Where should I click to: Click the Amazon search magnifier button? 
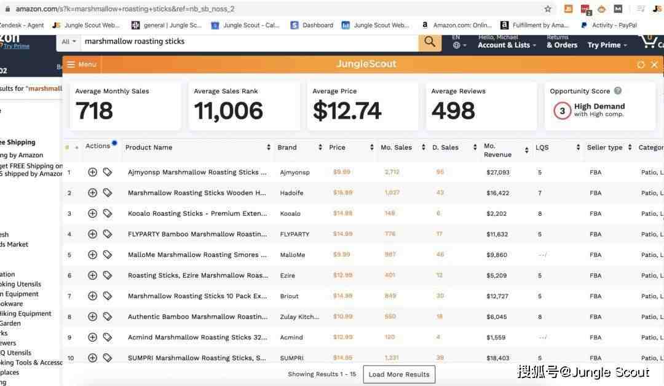click(x=430, y=42)
